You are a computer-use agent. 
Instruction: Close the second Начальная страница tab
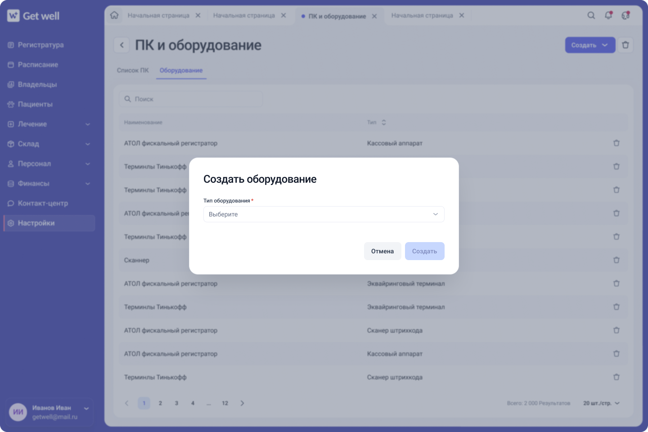point(283,15)
